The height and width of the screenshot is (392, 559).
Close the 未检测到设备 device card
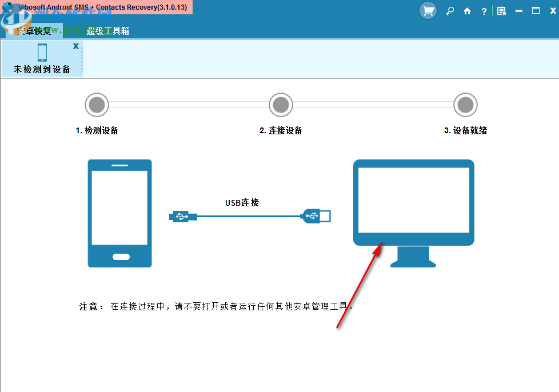tap(76, 46)
